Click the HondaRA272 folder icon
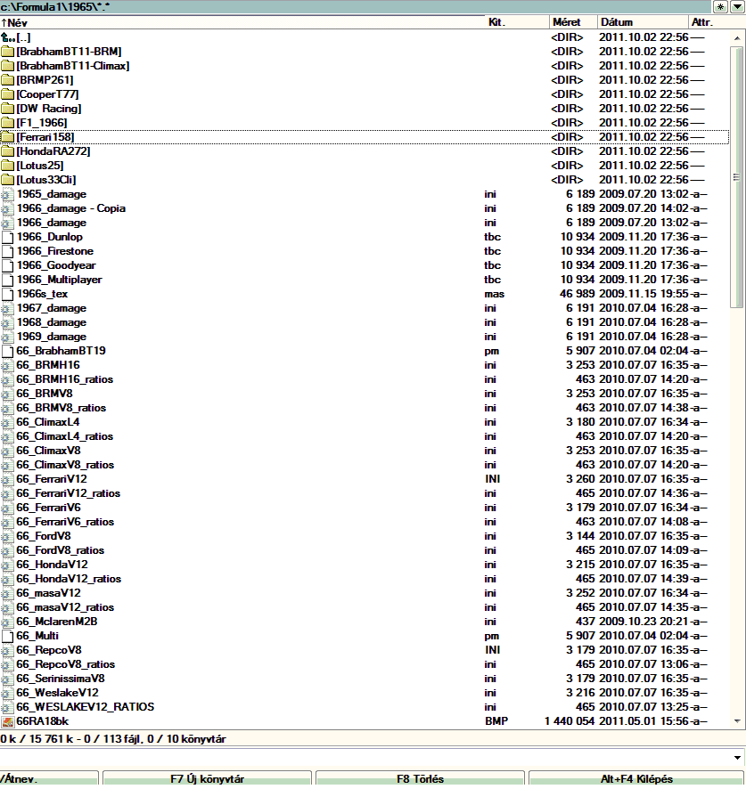Image resolution: width=746 pixels, height=789 pixels. 7,151
